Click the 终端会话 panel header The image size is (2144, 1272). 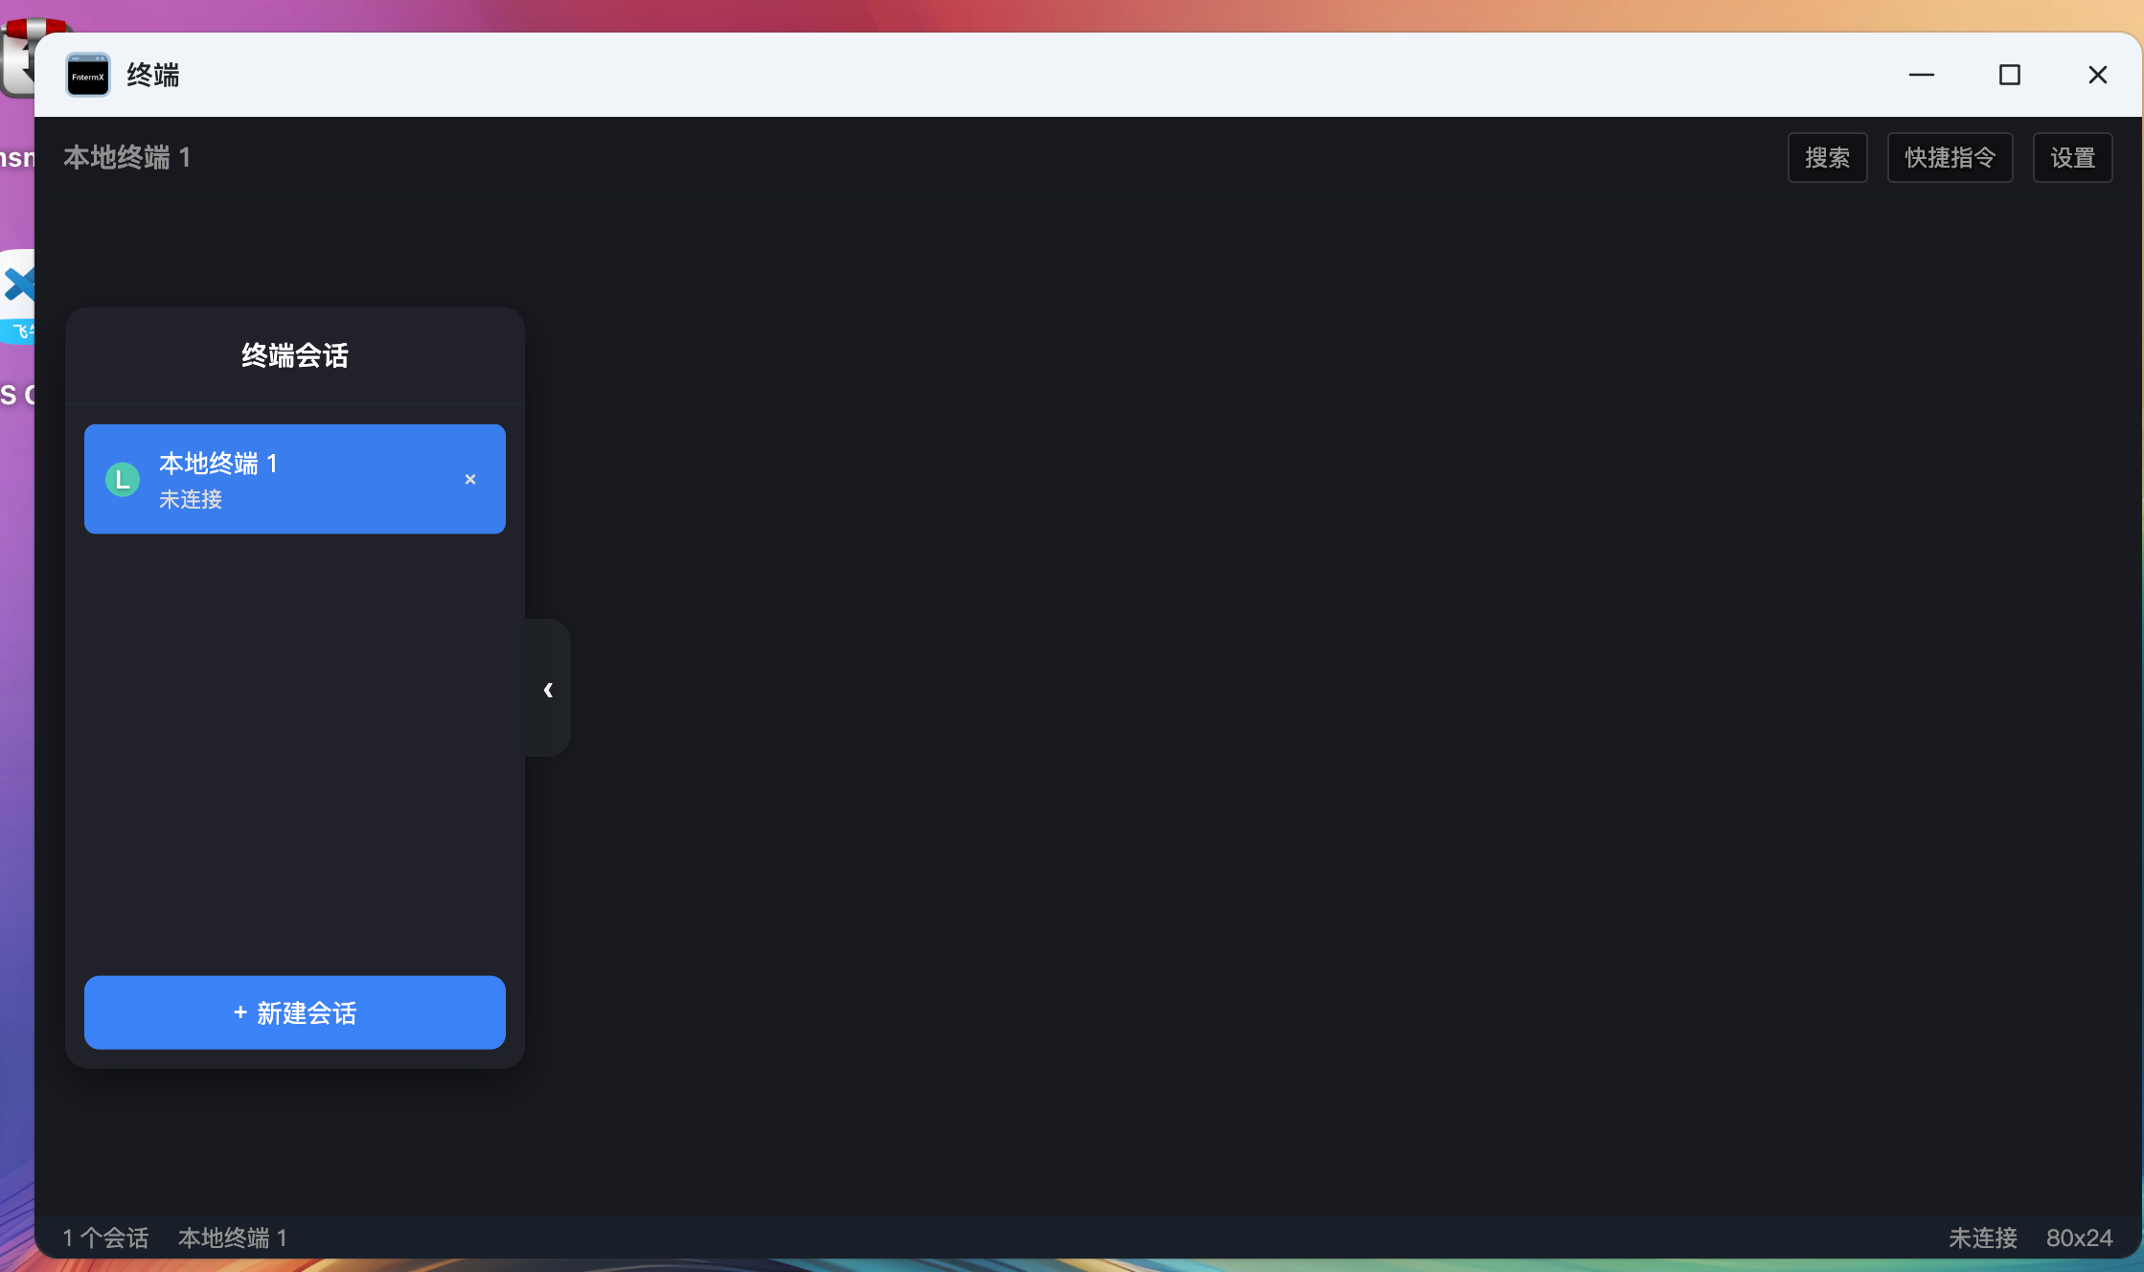(295, 355)
